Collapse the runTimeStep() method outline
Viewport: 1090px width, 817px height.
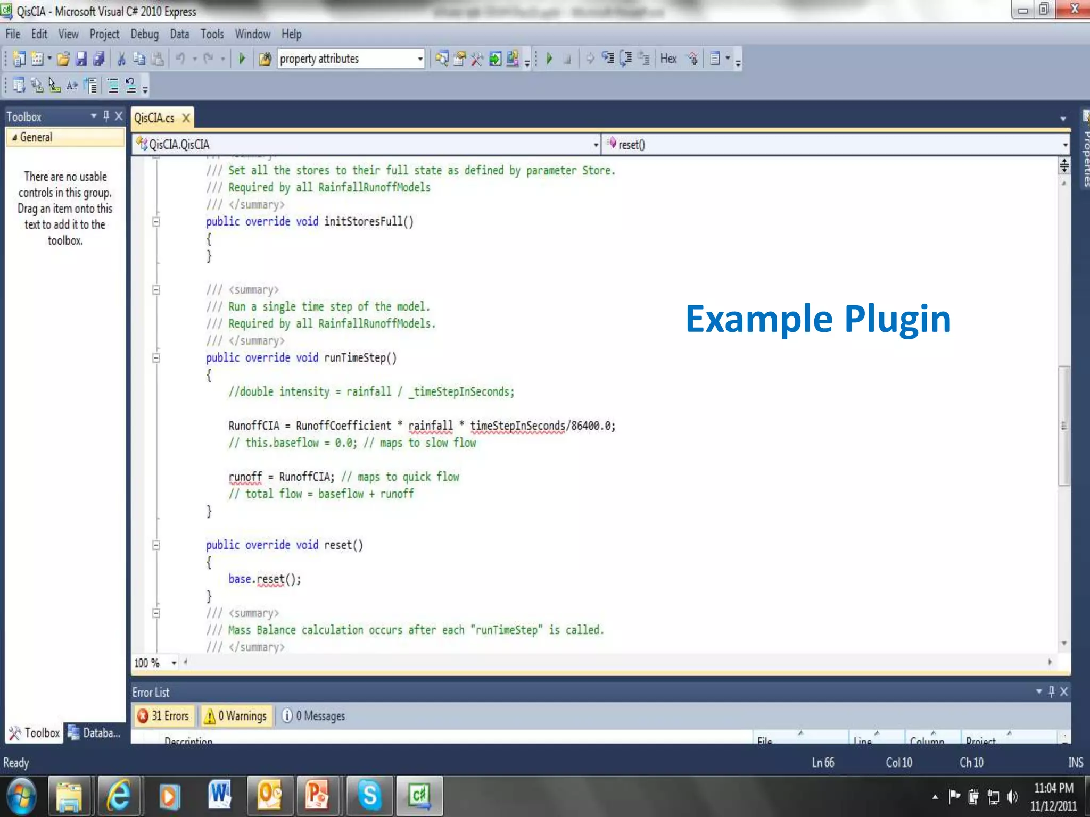(x=156, y=358)
